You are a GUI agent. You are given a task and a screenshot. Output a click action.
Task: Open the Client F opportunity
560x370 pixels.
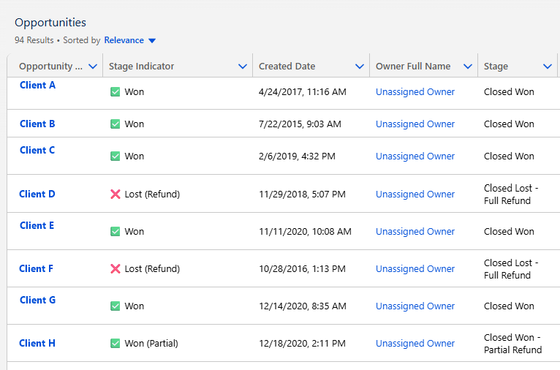click(36, 269)
